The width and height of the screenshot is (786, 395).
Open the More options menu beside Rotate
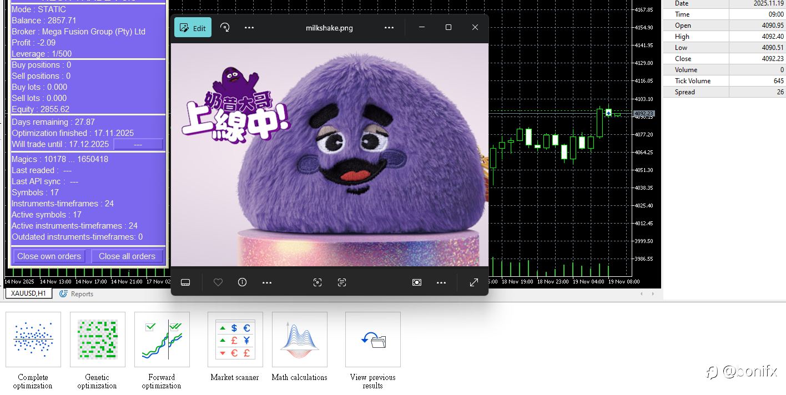click(x=249, y=28)
